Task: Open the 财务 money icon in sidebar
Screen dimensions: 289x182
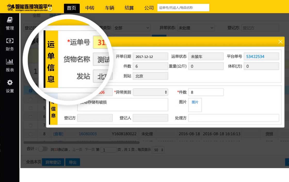Action: coord(10,41)
